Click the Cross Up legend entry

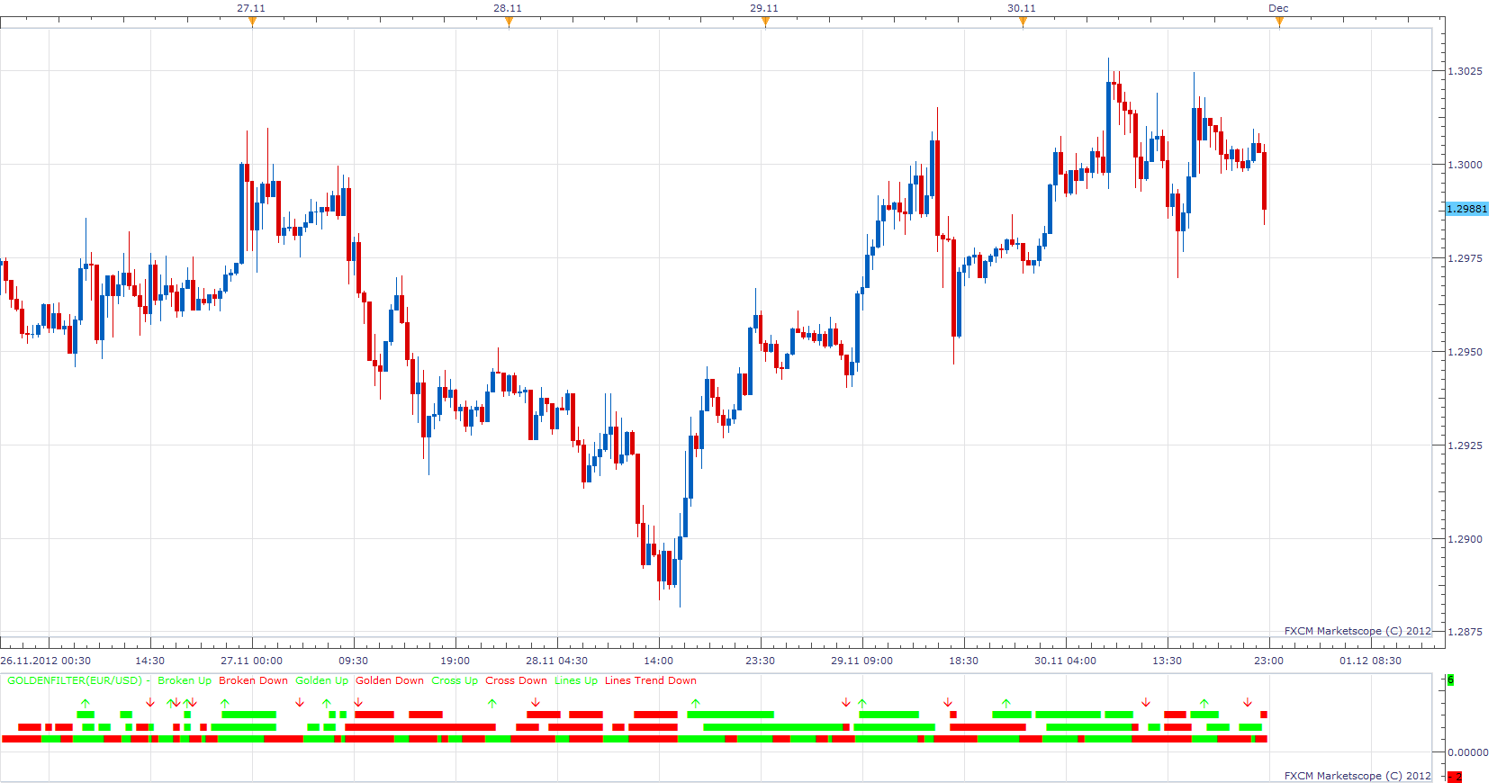[455, 680]
